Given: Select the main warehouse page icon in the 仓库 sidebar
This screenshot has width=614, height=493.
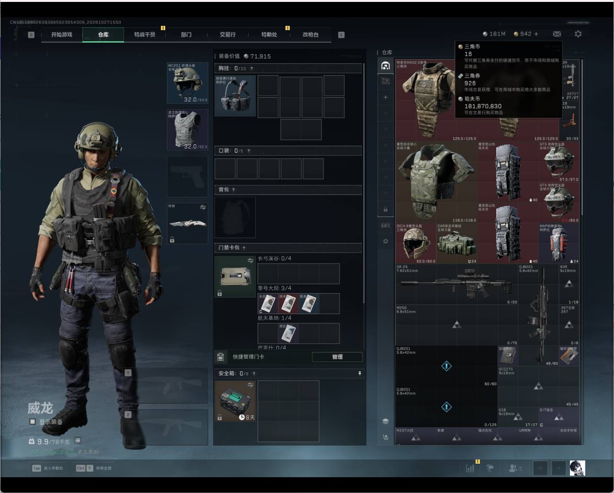Looking at the screenshot, I should (x=386, y=65).
